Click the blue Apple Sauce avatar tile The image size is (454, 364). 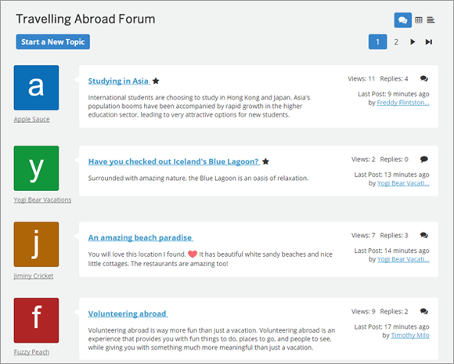pyautogui.click(x=36, y=88)
